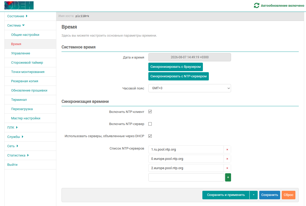Image resolution: width=306 pixels, height=206 pixels.
Task: Click the 'Сохранить и применить' button
Action: click(x=226, y=195)
